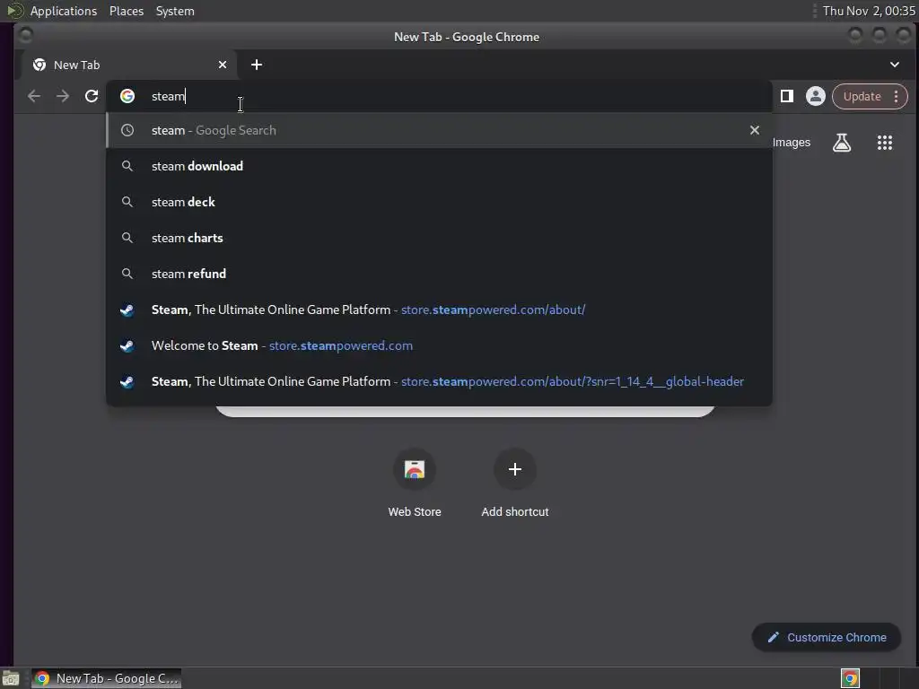Click the browser forward arrow
This screenshot has width=919, height=689.
(x=63, y=96)
